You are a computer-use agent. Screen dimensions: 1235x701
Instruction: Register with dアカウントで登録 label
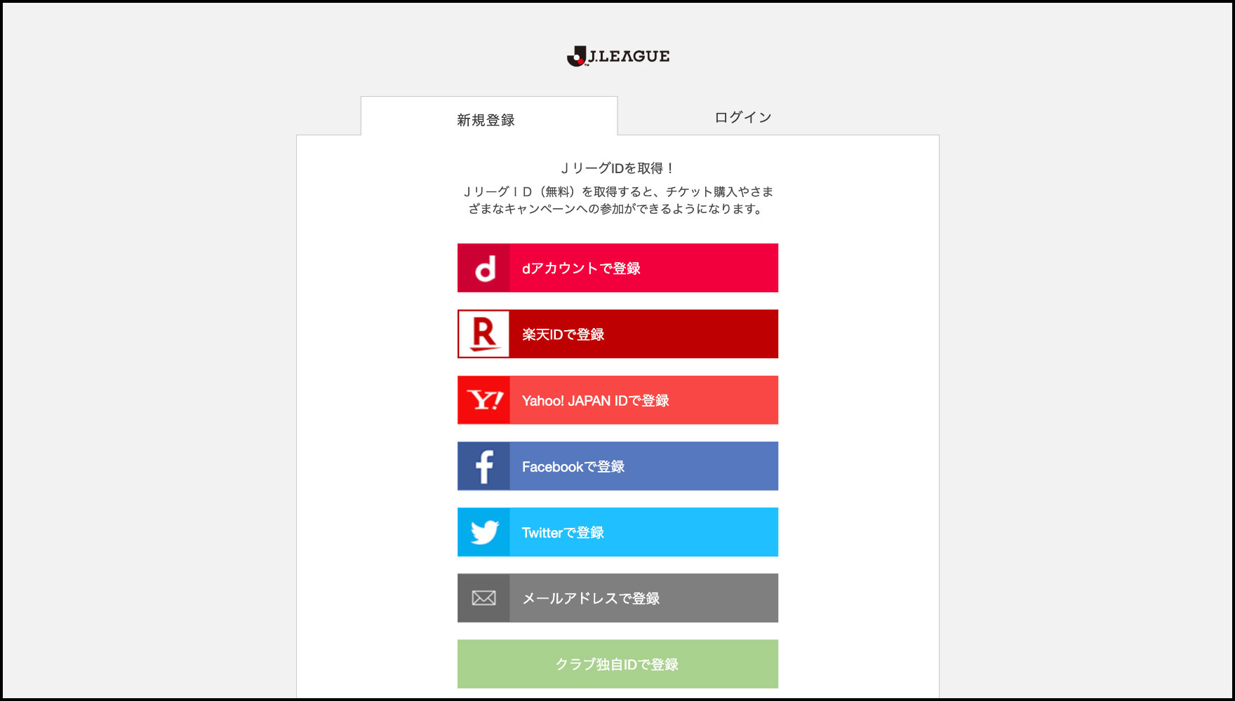coord(581,268)
